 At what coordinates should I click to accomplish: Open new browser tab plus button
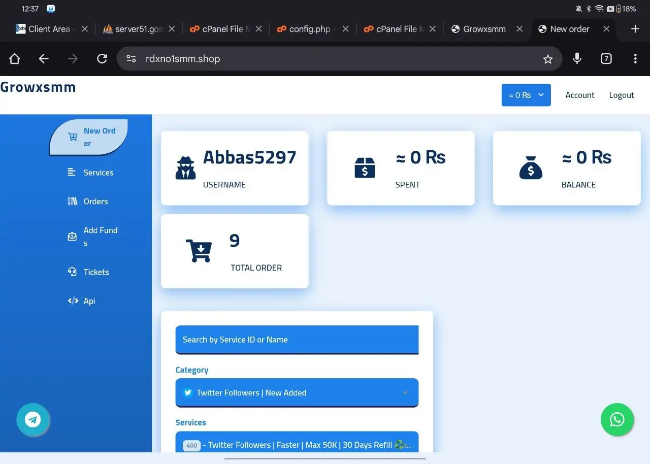pyautogui.click(x=635, y=29)
